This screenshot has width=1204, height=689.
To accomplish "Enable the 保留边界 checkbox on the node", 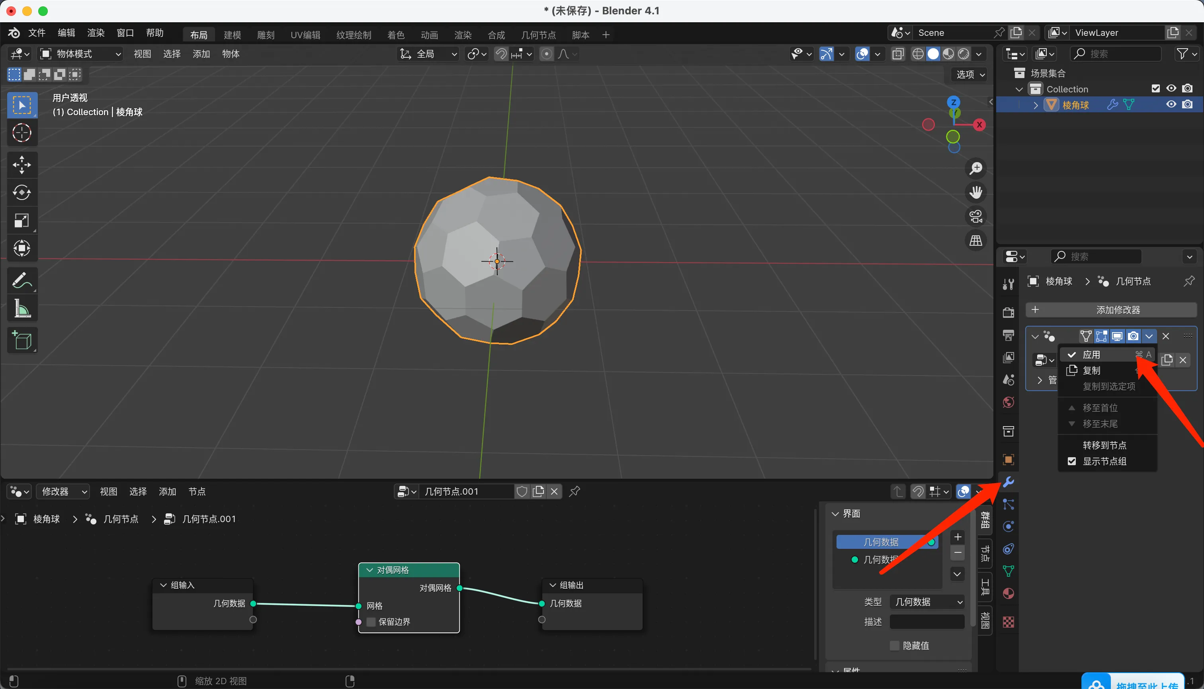I will [x=371, y=622].
